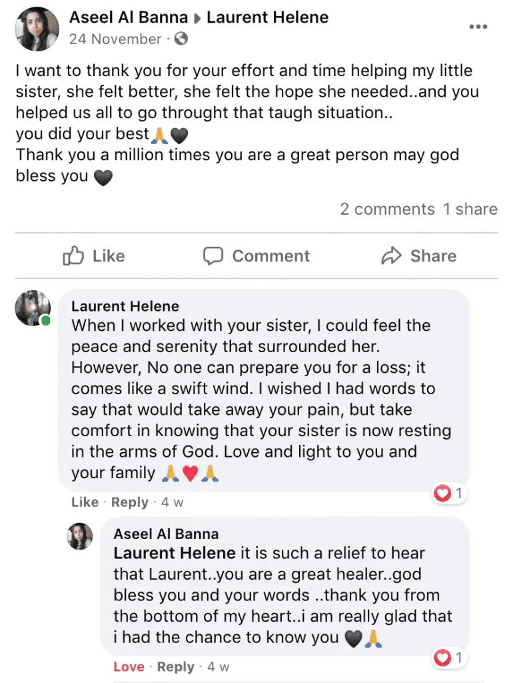Click the heart reaction on Aseel's reply
The height and width of the screenshot is (683, 513).
point(442,658)
